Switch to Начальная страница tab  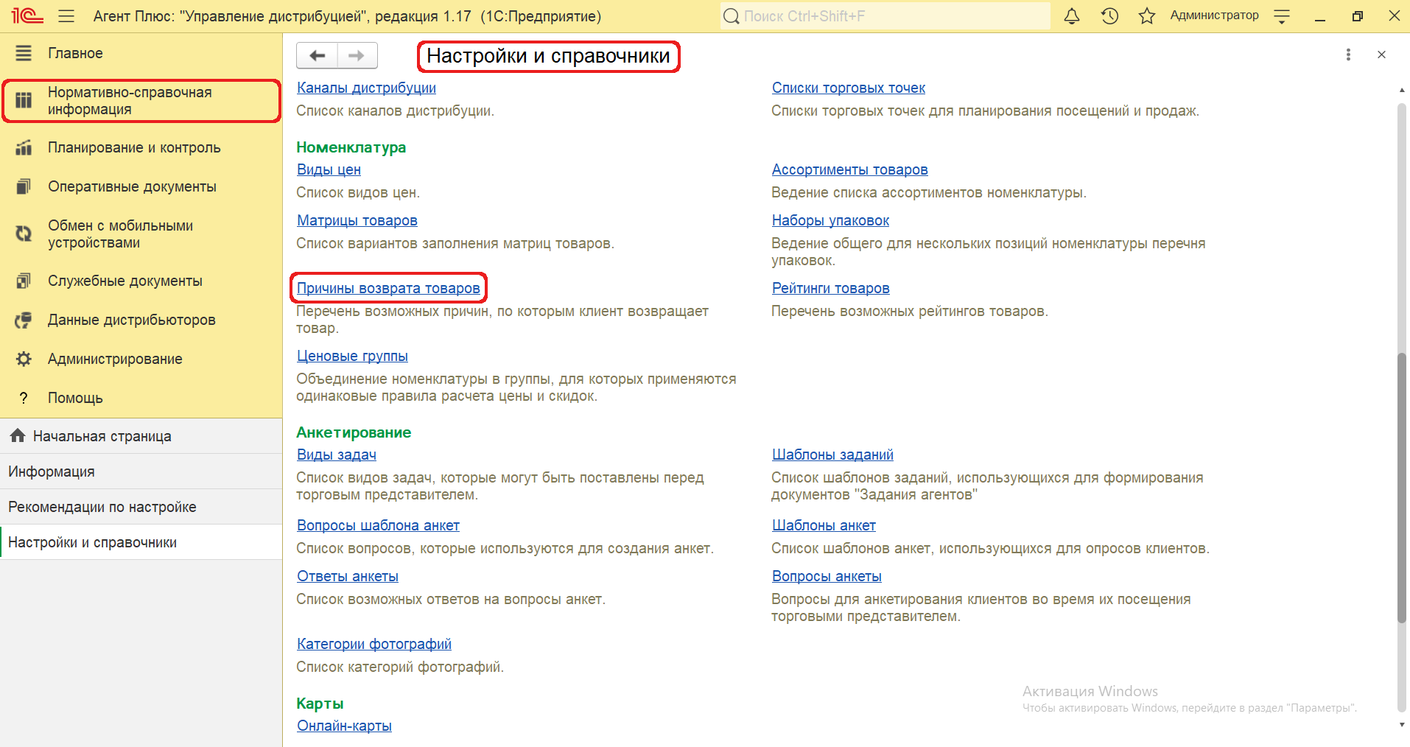point(141,436)
